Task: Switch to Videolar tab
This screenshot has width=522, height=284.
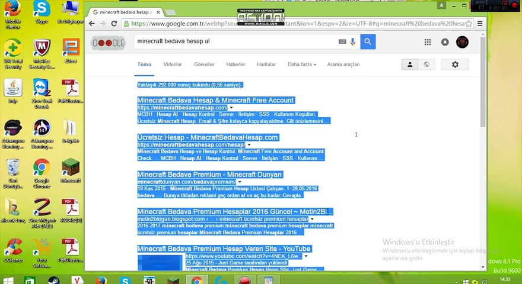Action: point(173,64)
